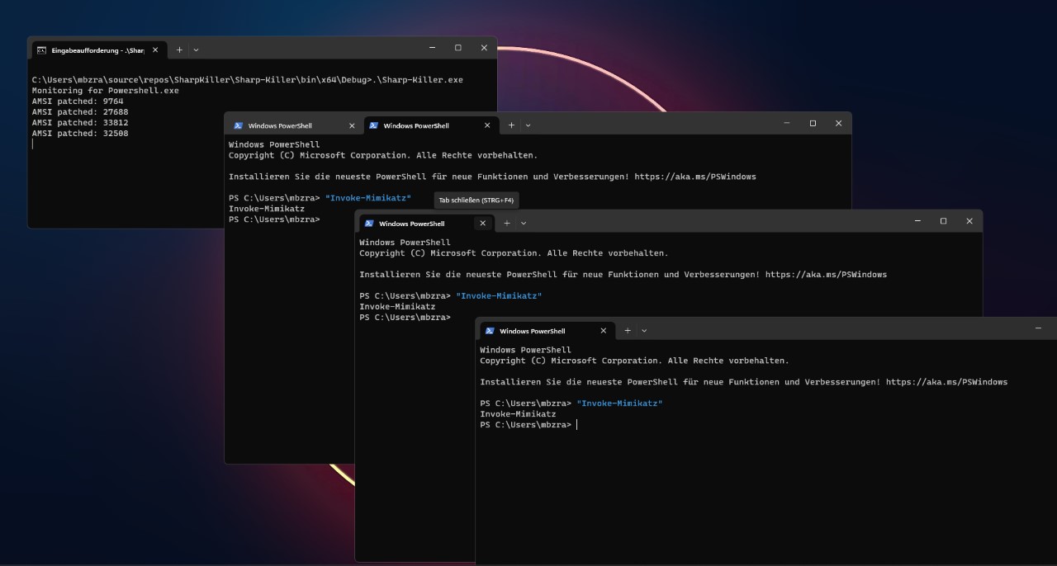1057x566 pixels.
Task: Click the Copyright Microsoft Corporation line in the frontmost window
Action: (634, 361)
